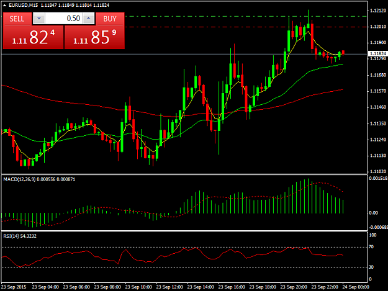
Task: Click price scale value 1.12010
Action: point(378,27)
